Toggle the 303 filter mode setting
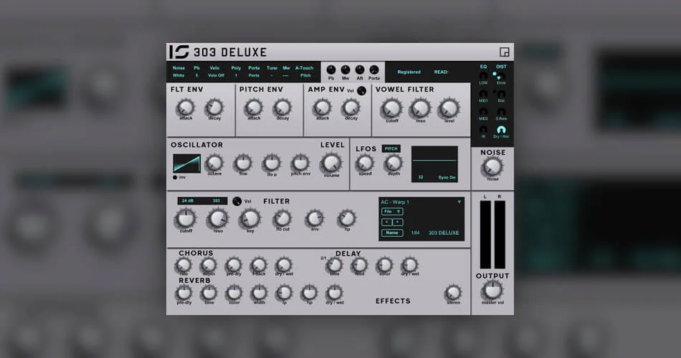 216,201
